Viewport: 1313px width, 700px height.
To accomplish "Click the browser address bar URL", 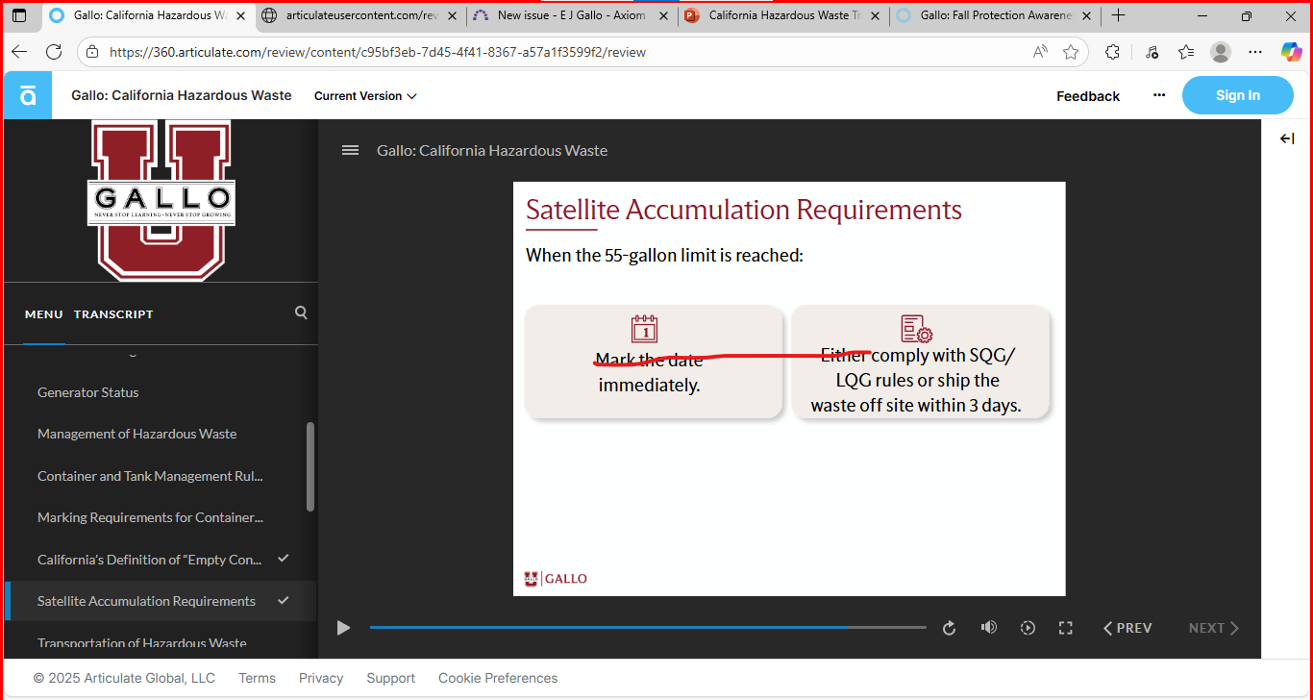I will [378, 52].
